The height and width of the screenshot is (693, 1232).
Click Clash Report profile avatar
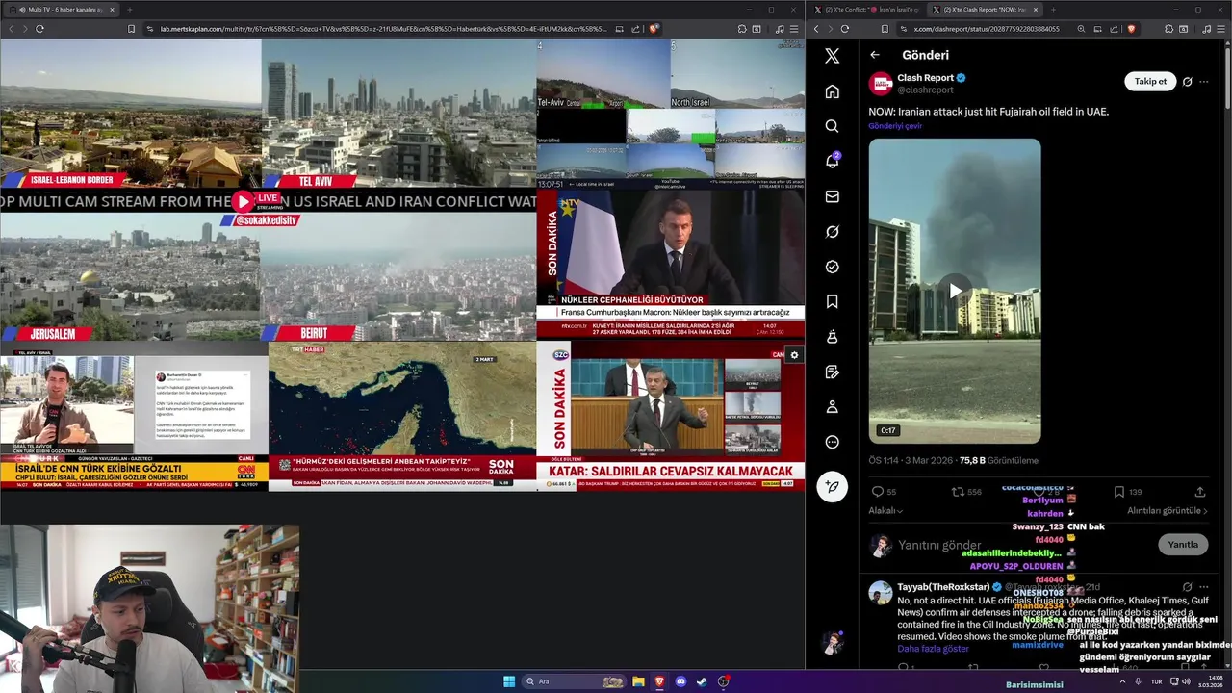click(881, 84)
